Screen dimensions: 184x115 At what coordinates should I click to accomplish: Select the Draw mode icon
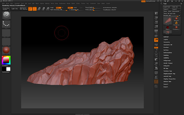pos(34,9)
